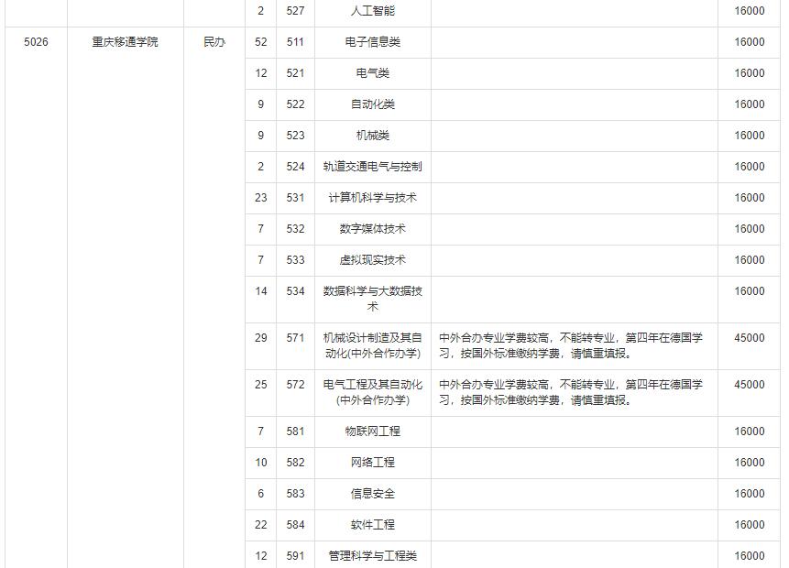
Task: Click the 数字媒体技术 major name
Action: pos(372,229)
